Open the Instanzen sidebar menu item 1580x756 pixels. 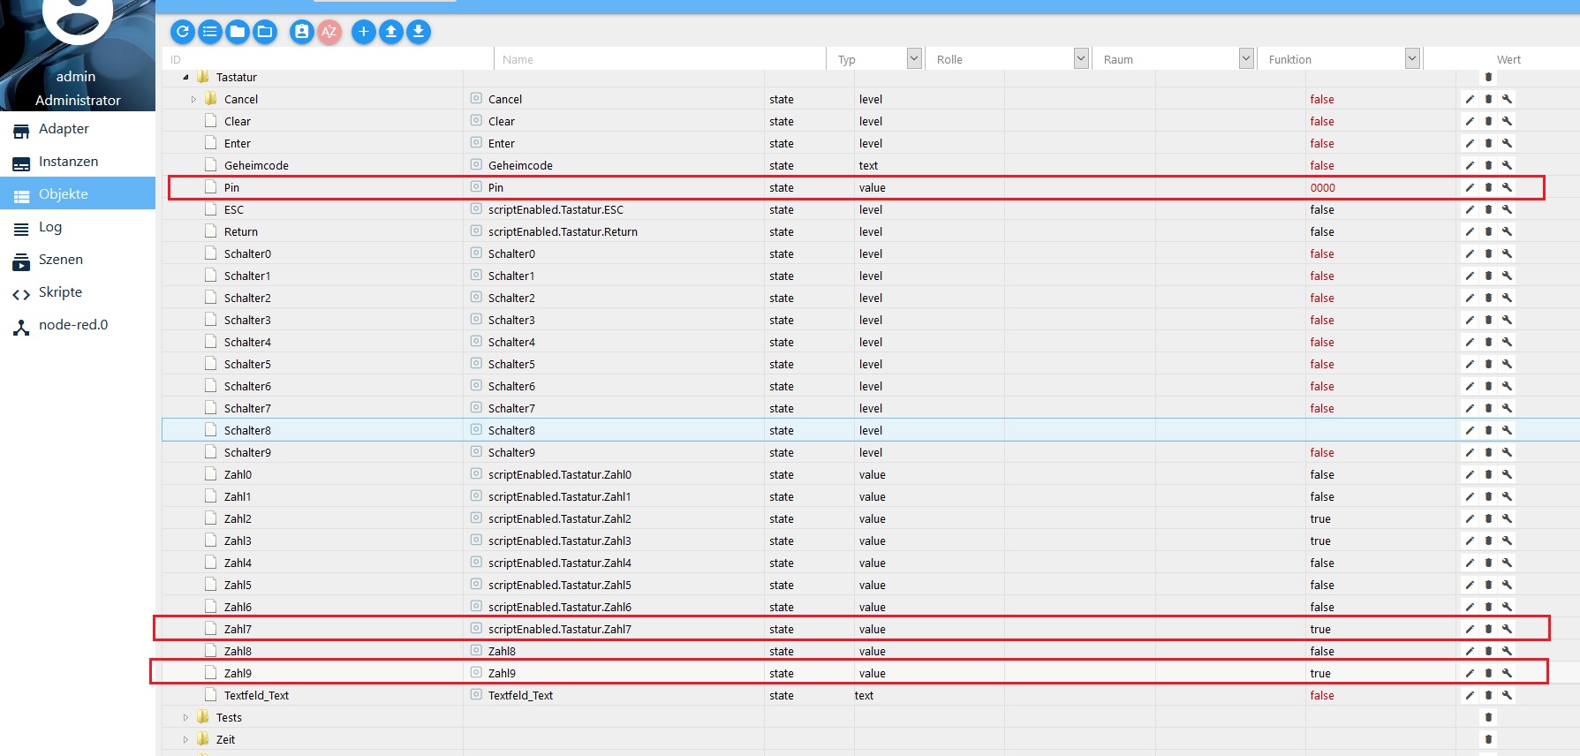point(78,162)
